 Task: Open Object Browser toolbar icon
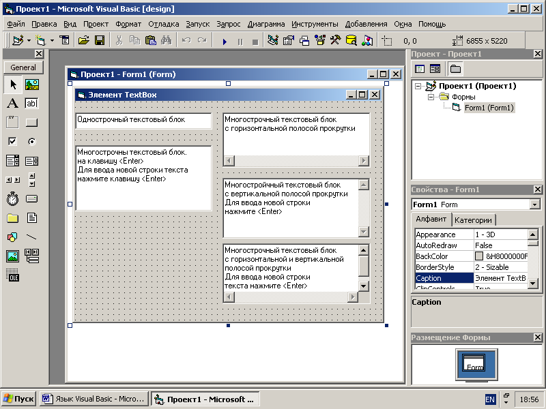tap(320, 41)
